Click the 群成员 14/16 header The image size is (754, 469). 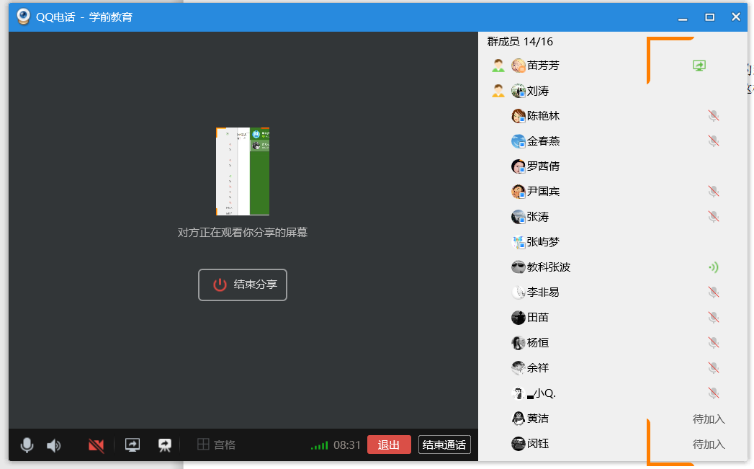pyautogui.click(x=520, y=42)
